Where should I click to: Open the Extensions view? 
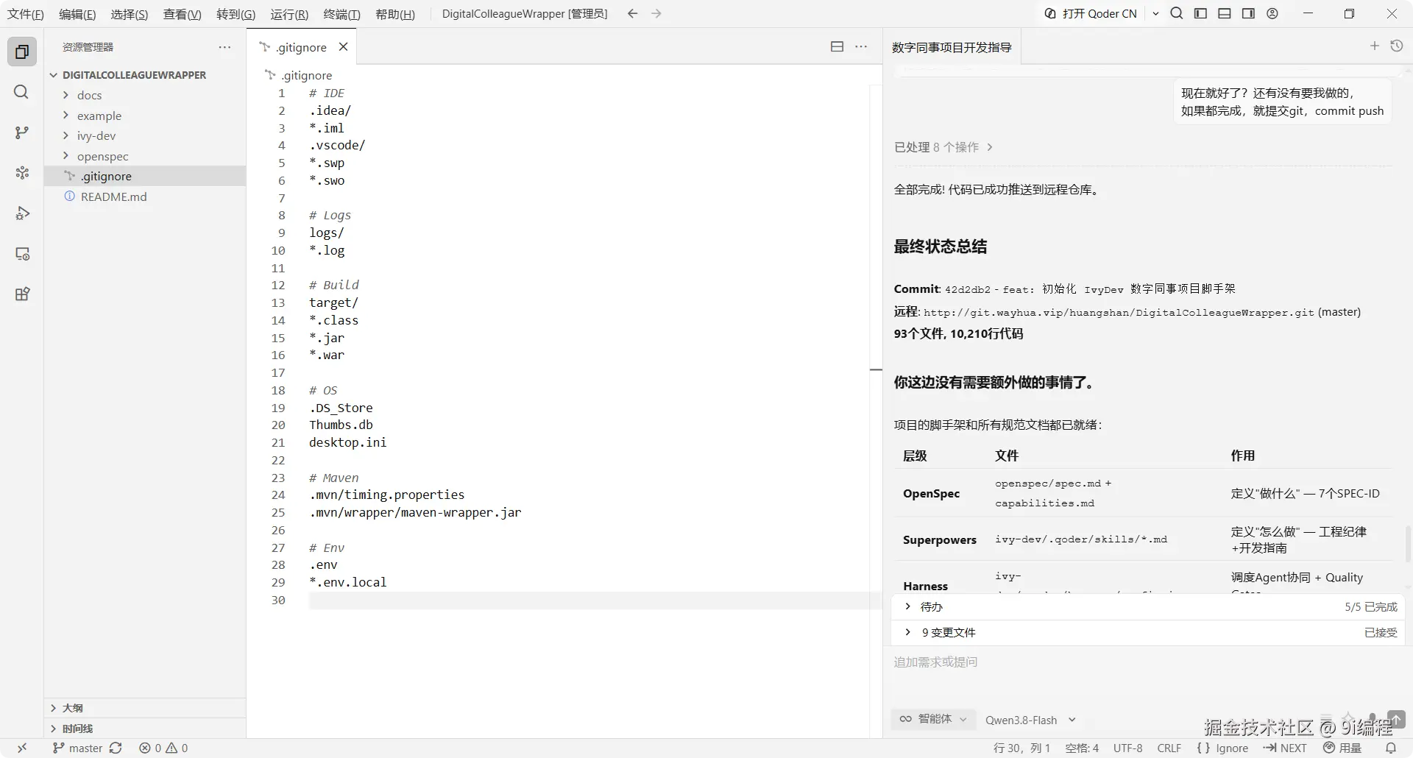[22, 294]
